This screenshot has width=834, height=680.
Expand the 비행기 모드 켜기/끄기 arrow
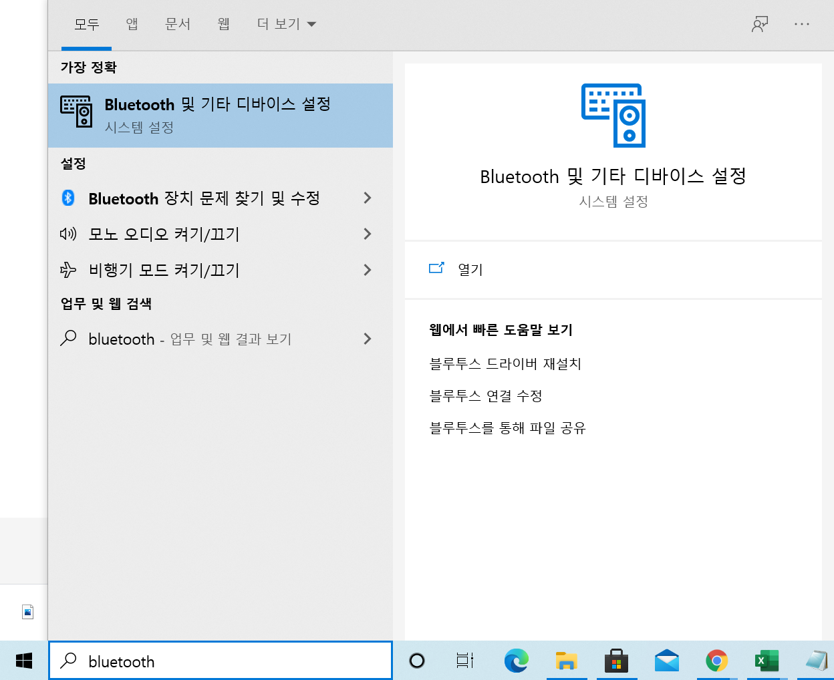pyautogui.click(x=367, y=270)
